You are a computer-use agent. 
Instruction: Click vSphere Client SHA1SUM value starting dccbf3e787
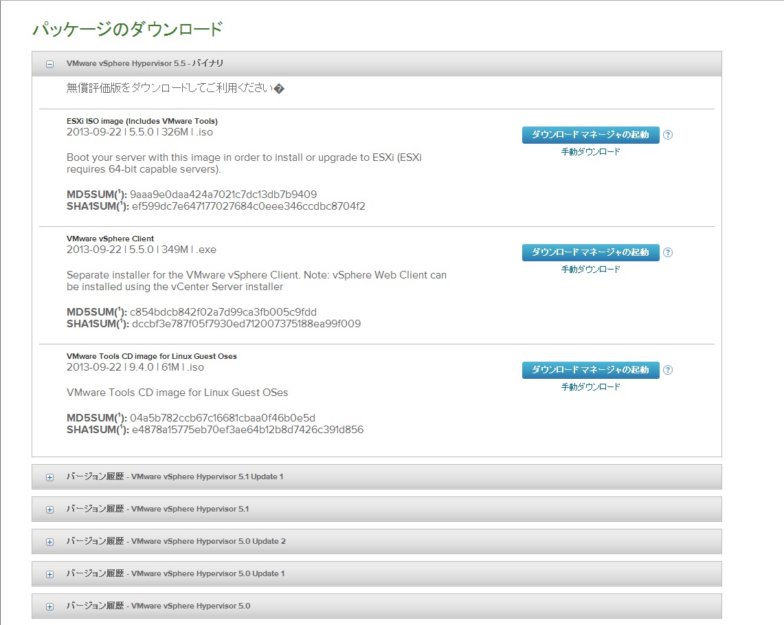click(x=246, y=324)
